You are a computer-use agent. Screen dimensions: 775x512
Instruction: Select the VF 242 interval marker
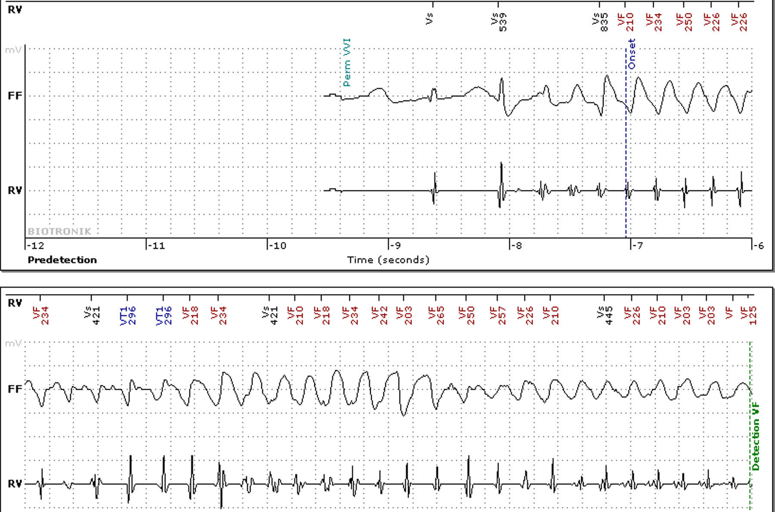point(380,315)
